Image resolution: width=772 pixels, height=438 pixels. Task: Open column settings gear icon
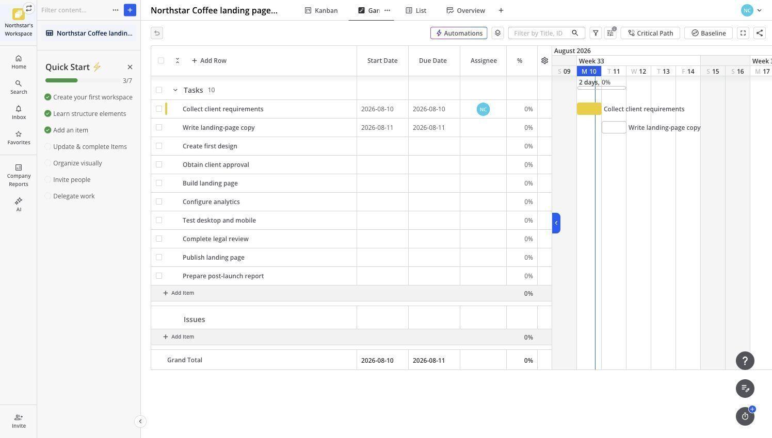click(x=544, y=60)
